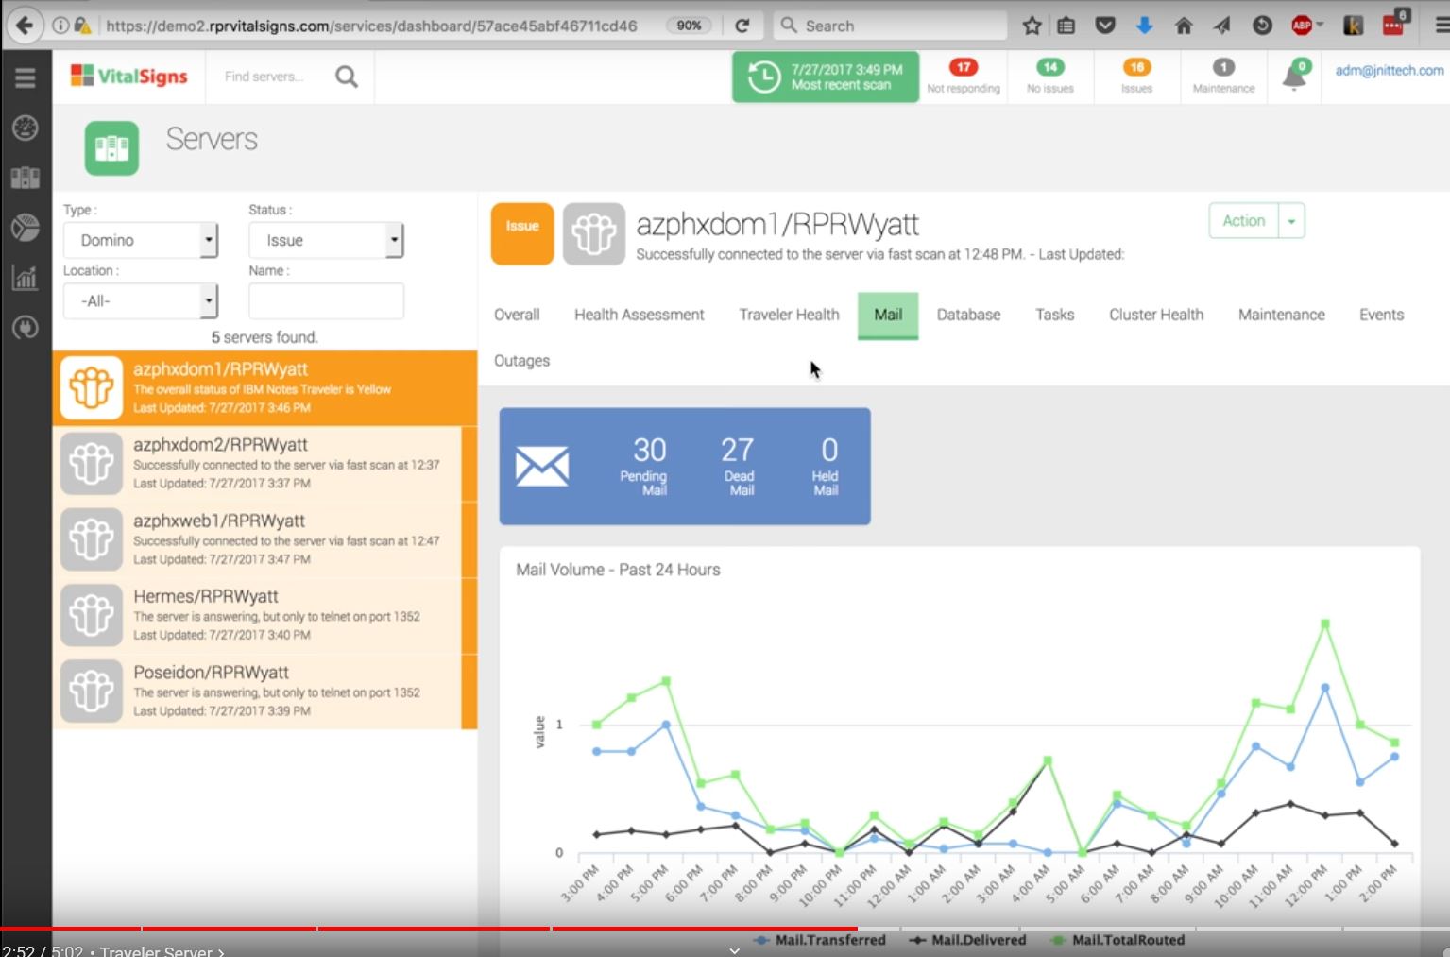Click the green Servers page icon
Screen dimensions: 1450x957
[111, 148]
